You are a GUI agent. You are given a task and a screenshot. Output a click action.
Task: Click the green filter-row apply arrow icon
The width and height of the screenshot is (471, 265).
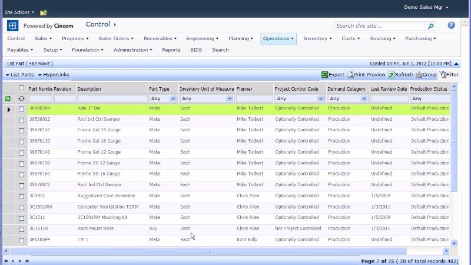(x=8, y=99)
